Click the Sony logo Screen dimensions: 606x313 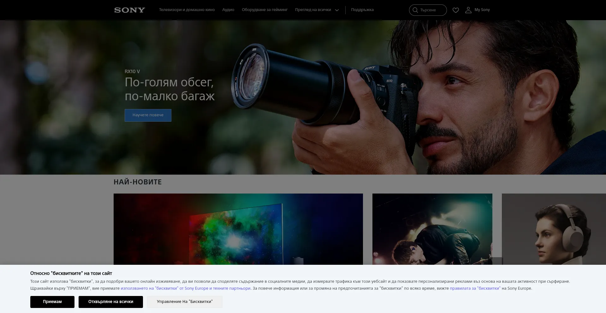129,10
